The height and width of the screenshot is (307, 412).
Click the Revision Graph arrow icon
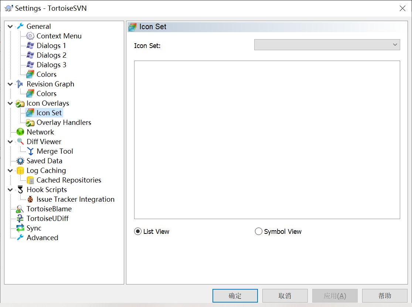(20, 84)
